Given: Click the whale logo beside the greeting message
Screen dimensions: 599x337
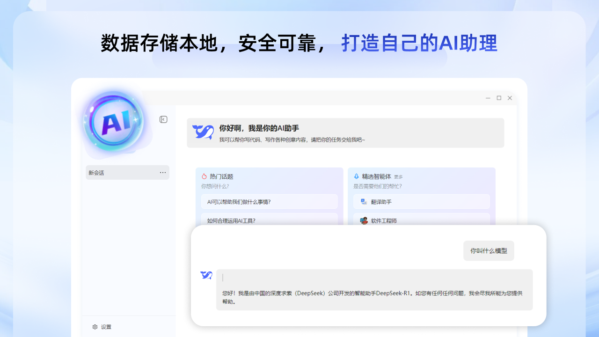Looking at the screenshot, I should click(x=203, y=132).
